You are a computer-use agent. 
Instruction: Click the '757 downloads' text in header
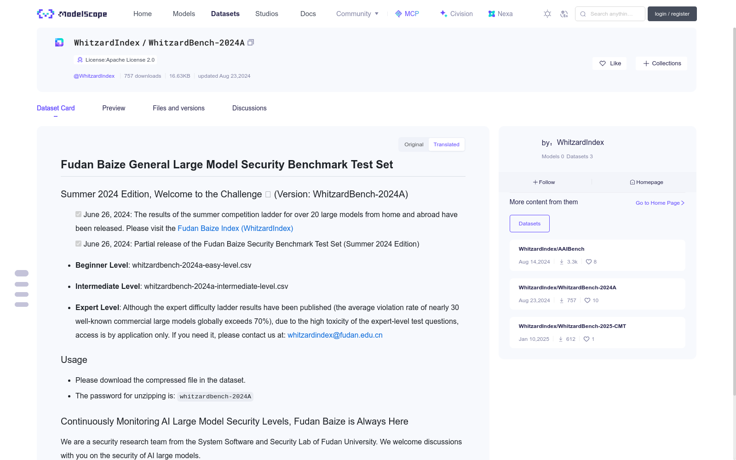143,76
